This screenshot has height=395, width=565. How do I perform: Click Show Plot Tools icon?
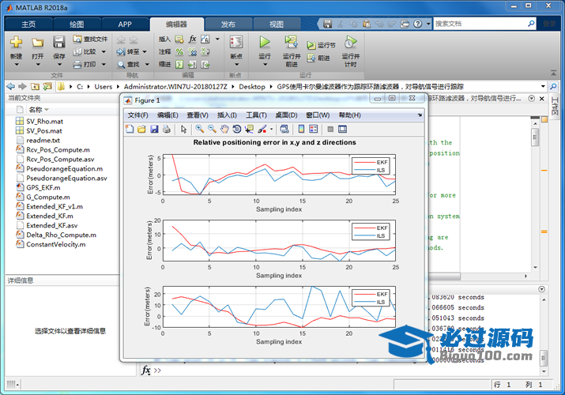tap(342, 129)
